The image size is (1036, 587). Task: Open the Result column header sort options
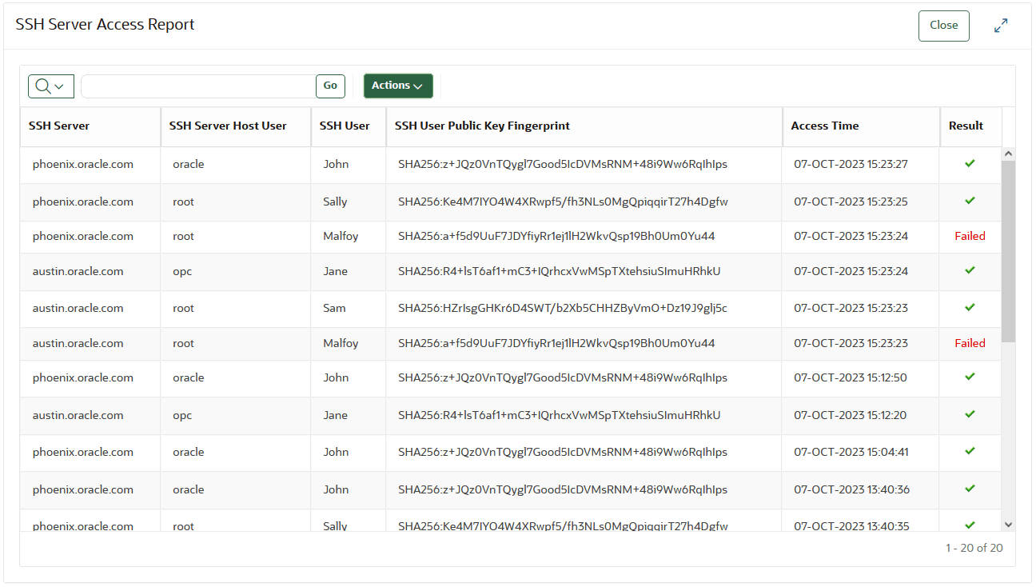tap(967, 126)
